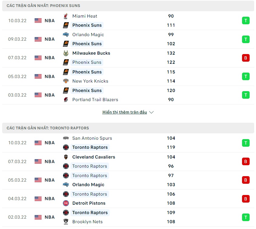Image resolution: width=256 pixels, height=229 pixels.
Task: Select the 'Các trận gần nhất: Phoenix Suns' header
Action: (43, 6)
